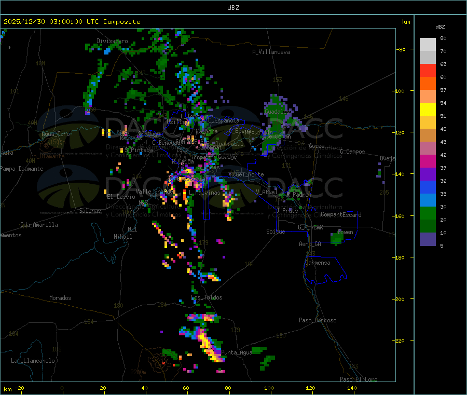Click the Paso_El_Loro label
467x395 pixels.
point(359,379)
